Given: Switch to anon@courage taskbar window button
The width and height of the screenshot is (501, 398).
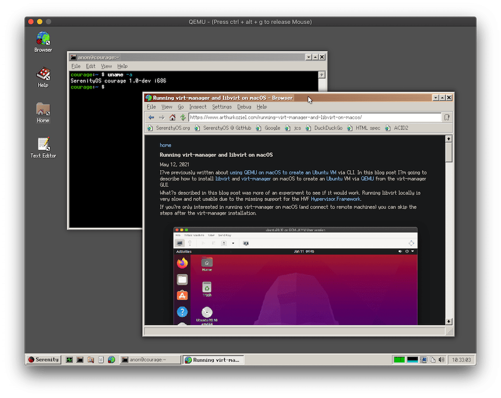Looking at the screenshot, I should tap(150, 360).
